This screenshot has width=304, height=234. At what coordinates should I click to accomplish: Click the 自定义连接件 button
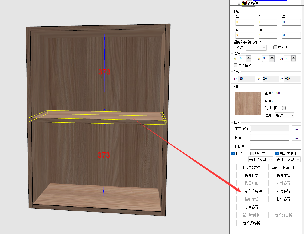coord(251,191)
